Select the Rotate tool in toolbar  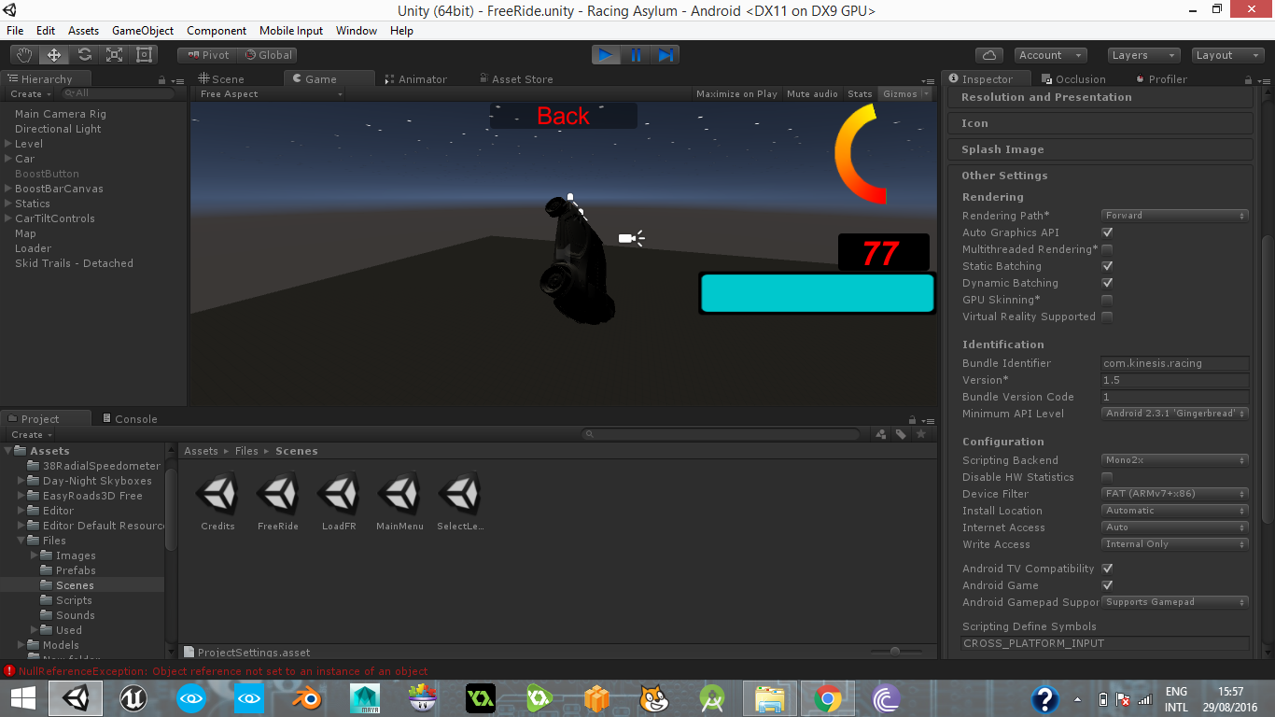tap(84, 55)
